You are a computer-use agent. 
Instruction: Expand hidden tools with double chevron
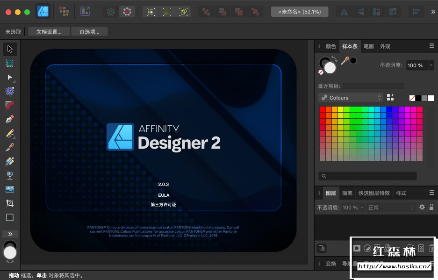[10, 234]
